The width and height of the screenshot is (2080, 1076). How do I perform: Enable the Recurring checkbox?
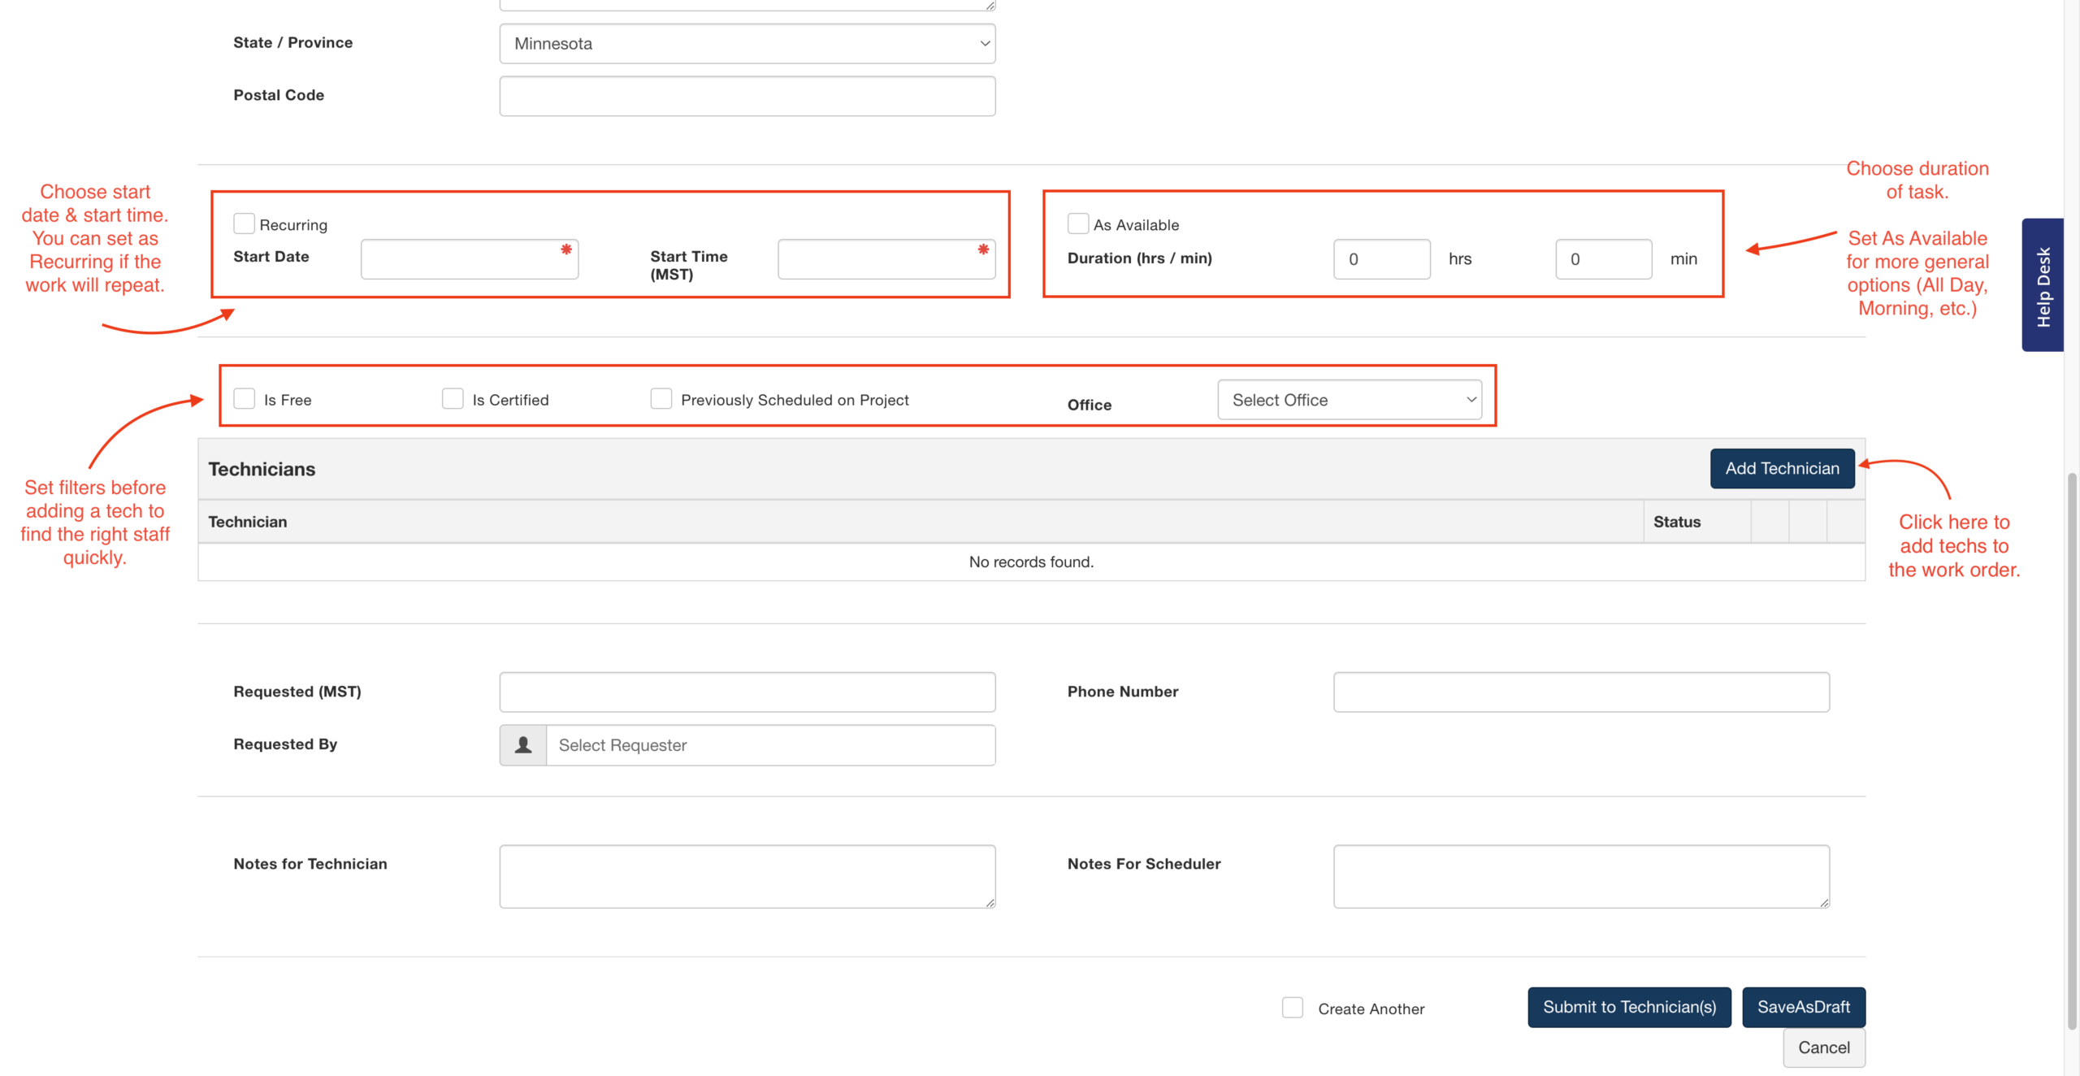coord(244,223)
